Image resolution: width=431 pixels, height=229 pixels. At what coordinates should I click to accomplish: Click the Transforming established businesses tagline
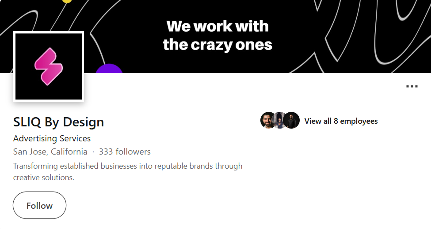pyautogui.click(x=128, y=166)
